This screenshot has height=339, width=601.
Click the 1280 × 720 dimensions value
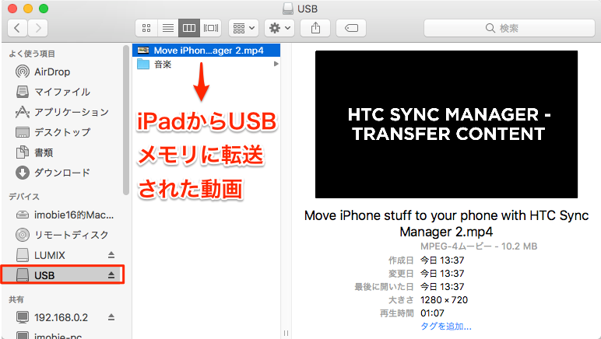444,300
